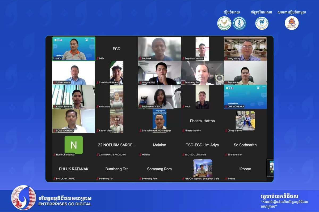
Task: Click the muted mic icon beside Malaine label
Action: (140, 155)
